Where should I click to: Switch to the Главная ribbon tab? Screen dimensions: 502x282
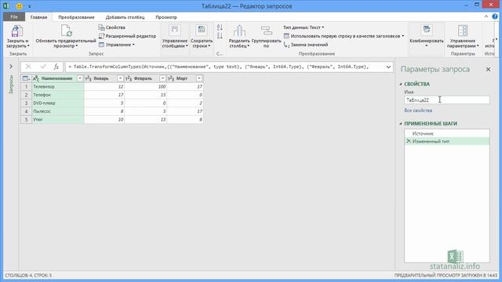tap(38, 17)
